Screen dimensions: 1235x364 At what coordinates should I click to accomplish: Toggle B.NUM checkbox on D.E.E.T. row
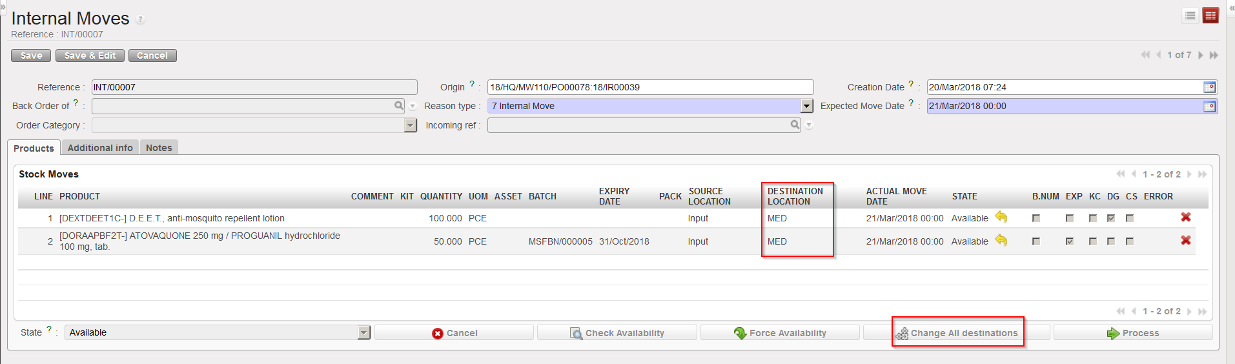tap(1036, 218)
